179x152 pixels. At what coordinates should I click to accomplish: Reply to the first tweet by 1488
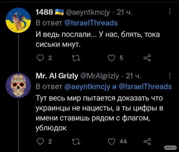point(40,58)
